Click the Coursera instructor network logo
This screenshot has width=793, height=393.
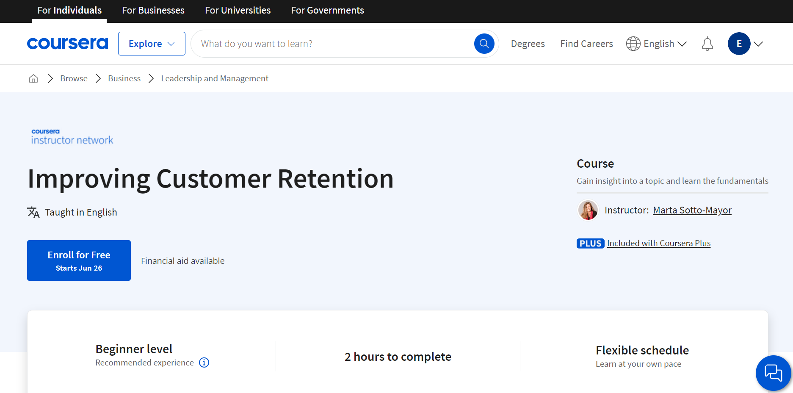pos(72,137)
